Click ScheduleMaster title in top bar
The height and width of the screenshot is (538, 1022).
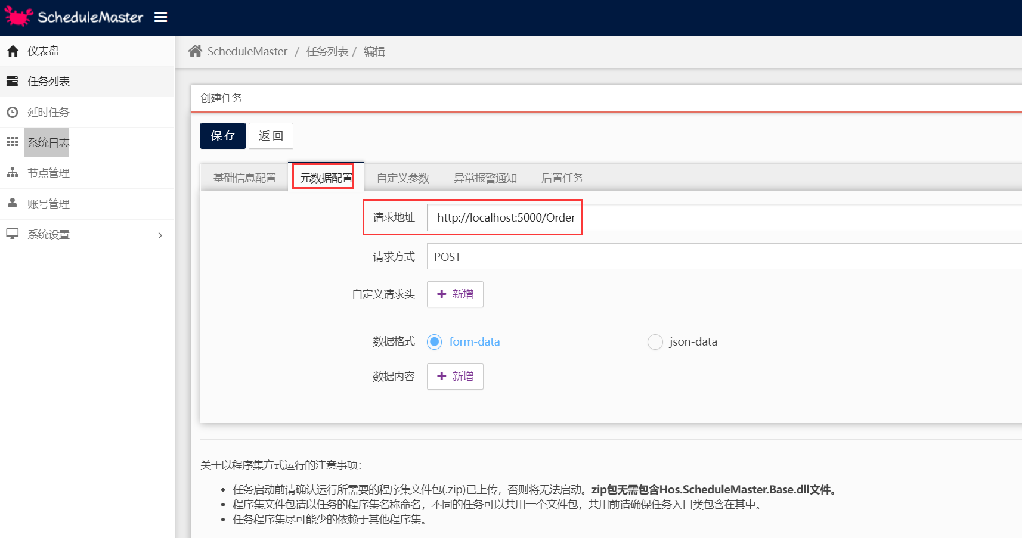(x=90, y=17)
